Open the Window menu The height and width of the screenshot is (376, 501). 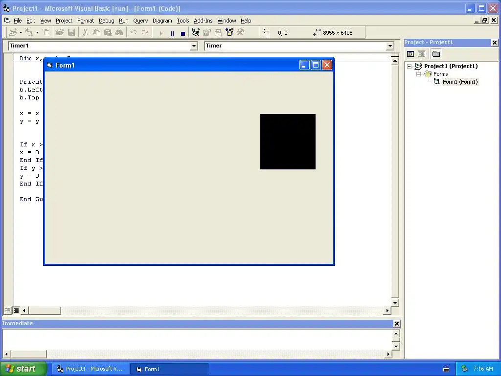click(227, 21)
